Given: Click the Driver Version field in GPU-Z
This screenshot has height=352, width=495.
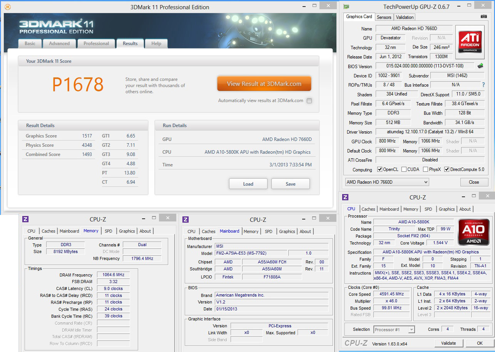Looking at the screenshot, I should point(430,132).
